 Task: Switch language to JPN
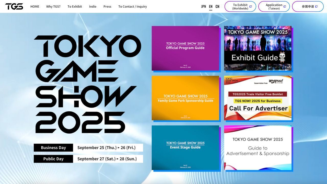(204, 6)
